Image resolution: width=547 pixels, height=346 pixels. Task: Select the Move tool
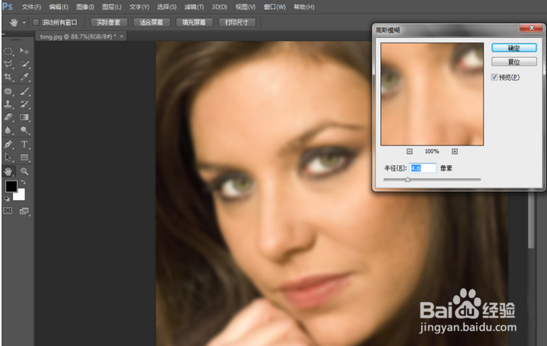(24, 51)
